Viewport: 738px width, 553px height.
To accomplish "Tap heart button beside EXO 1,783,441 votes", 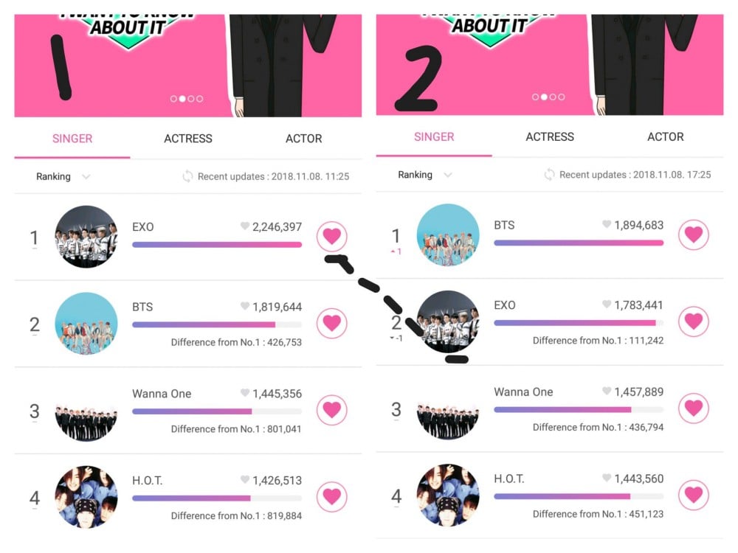I will coord(694,321).
